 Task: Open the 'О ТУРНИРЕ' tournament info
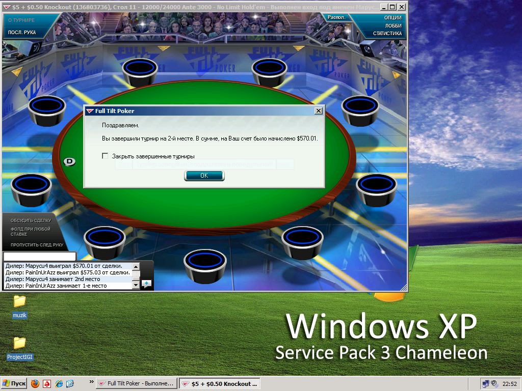(21, 20)
